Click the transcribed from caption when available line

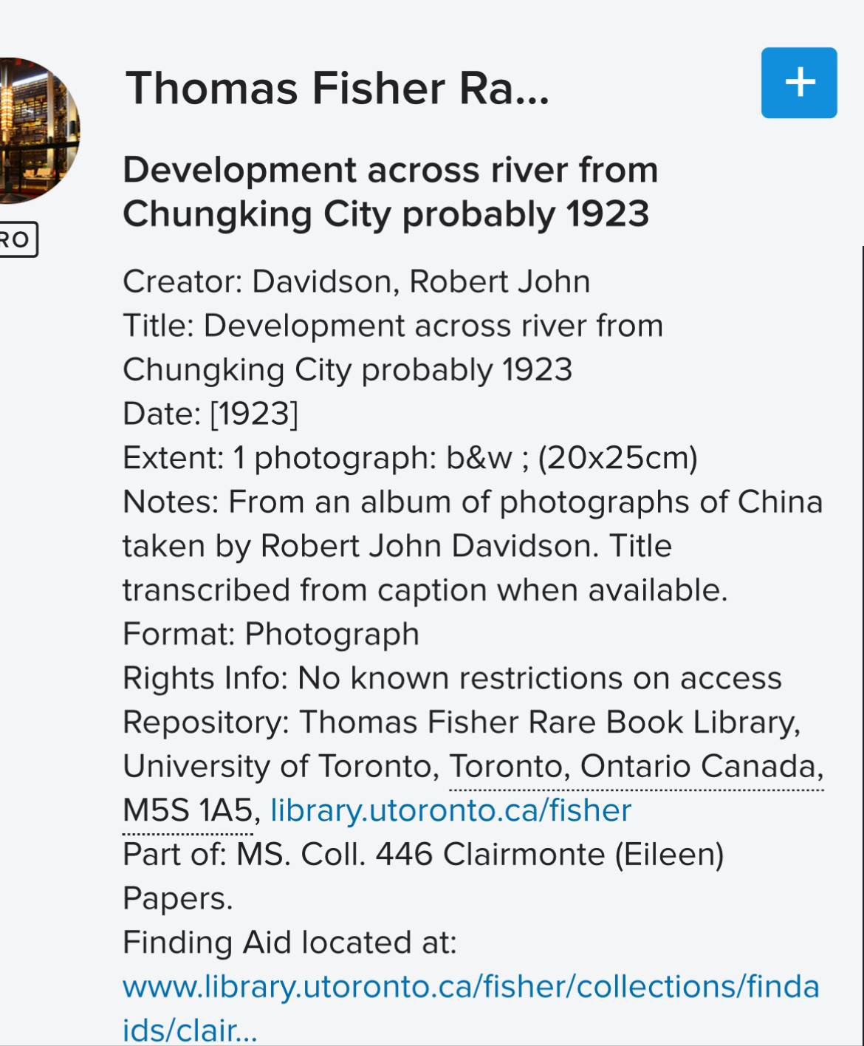(425, 590)
